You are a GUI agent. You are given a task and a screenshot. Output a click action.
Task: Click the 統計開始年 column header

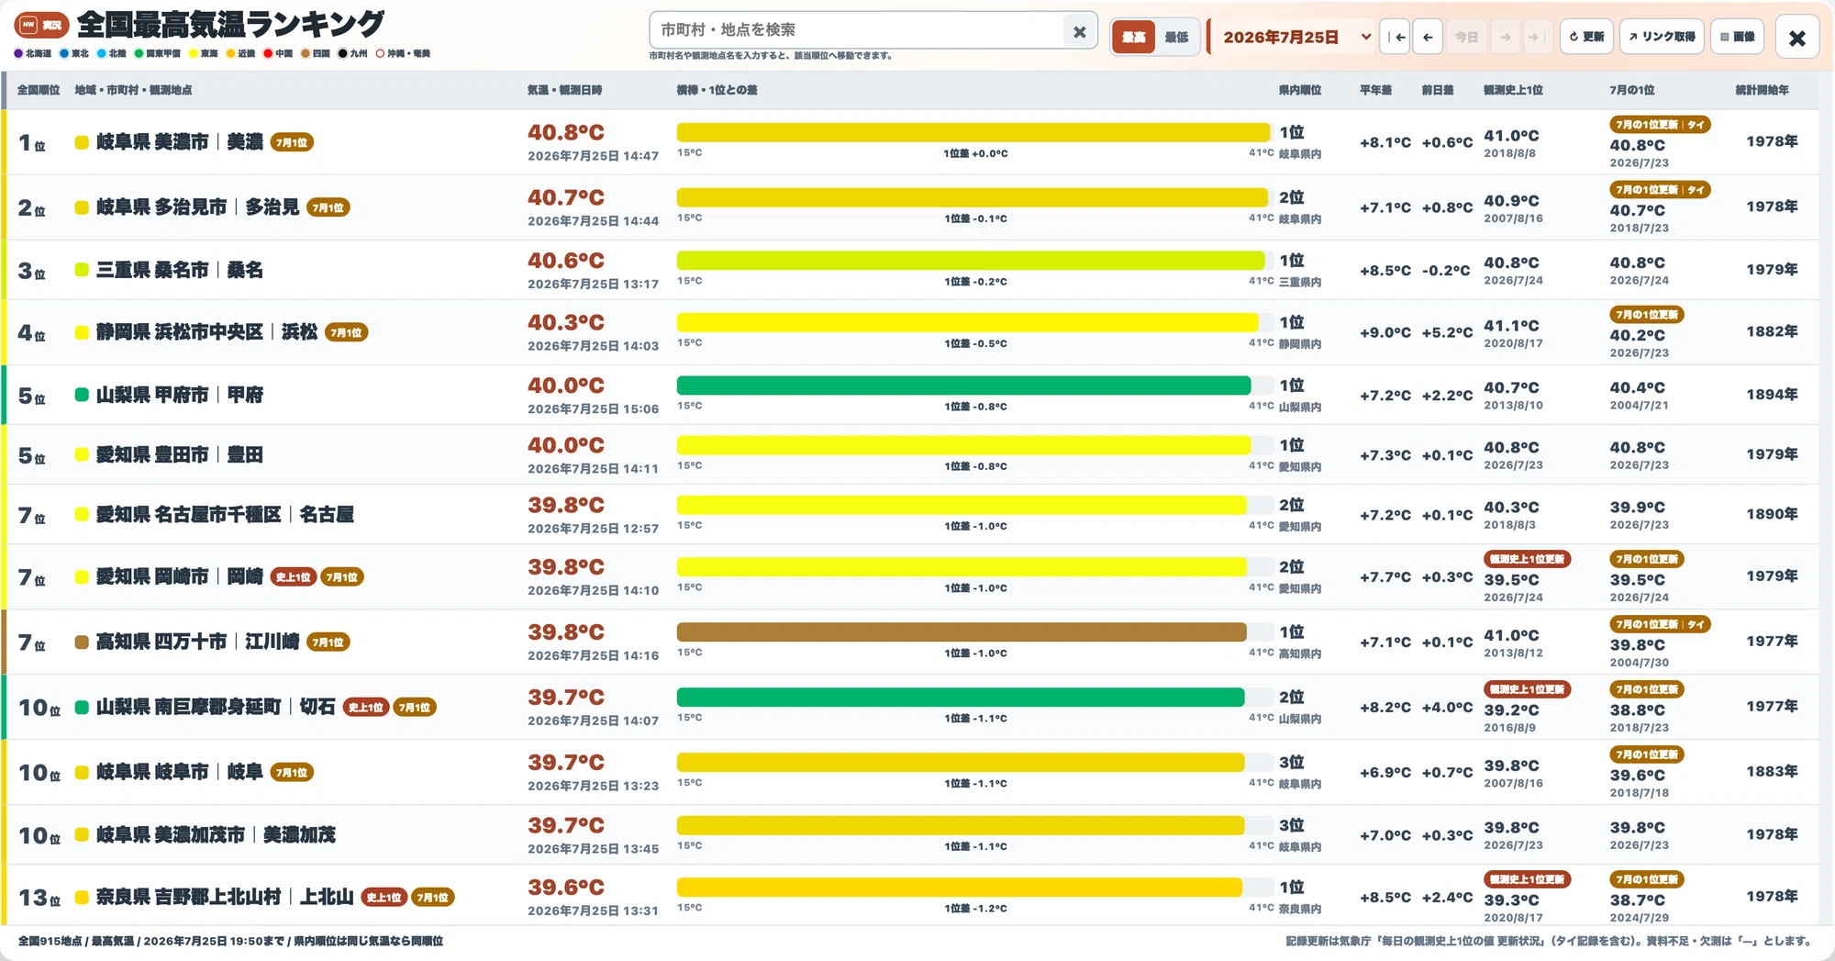[1762, 90]
